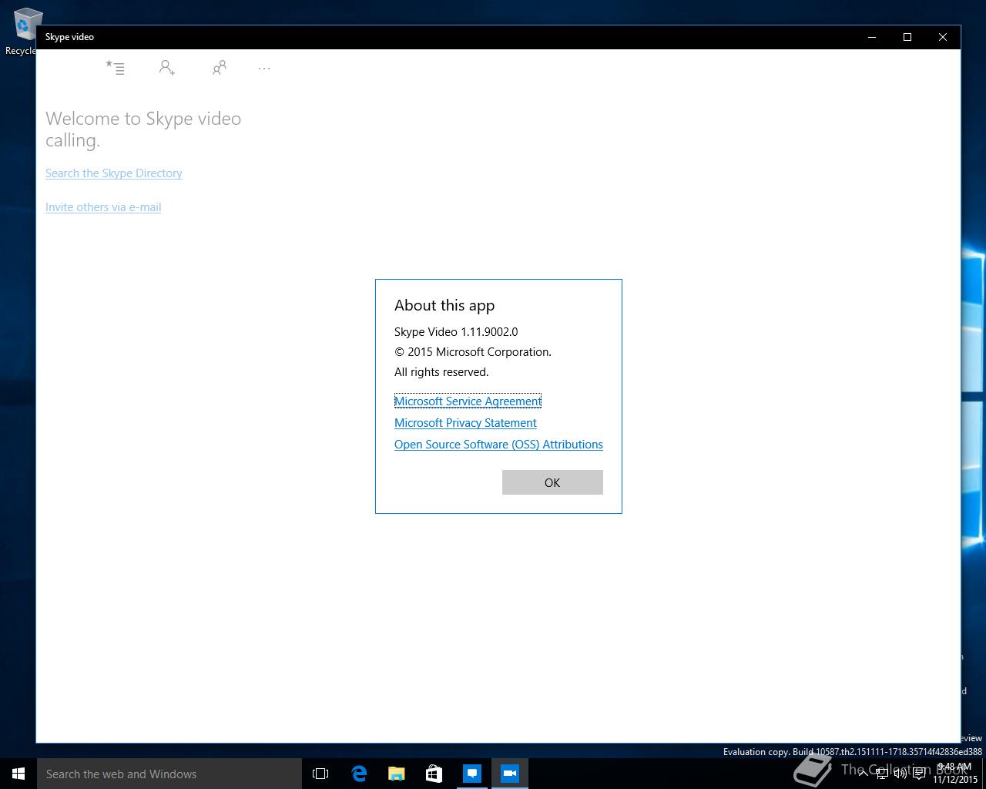The width and height of the screenshot is (986, 789).
Task: Follow Search the Skype Directory link
Action: click(x=114, y=173)
